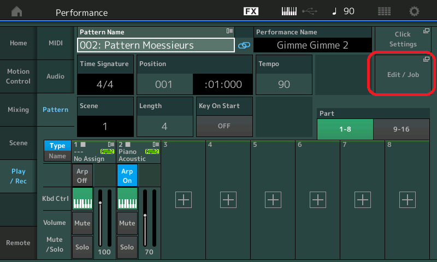Open the FX overview icon
This screenshot has height=262, width=437.
(x=251, y=11)
